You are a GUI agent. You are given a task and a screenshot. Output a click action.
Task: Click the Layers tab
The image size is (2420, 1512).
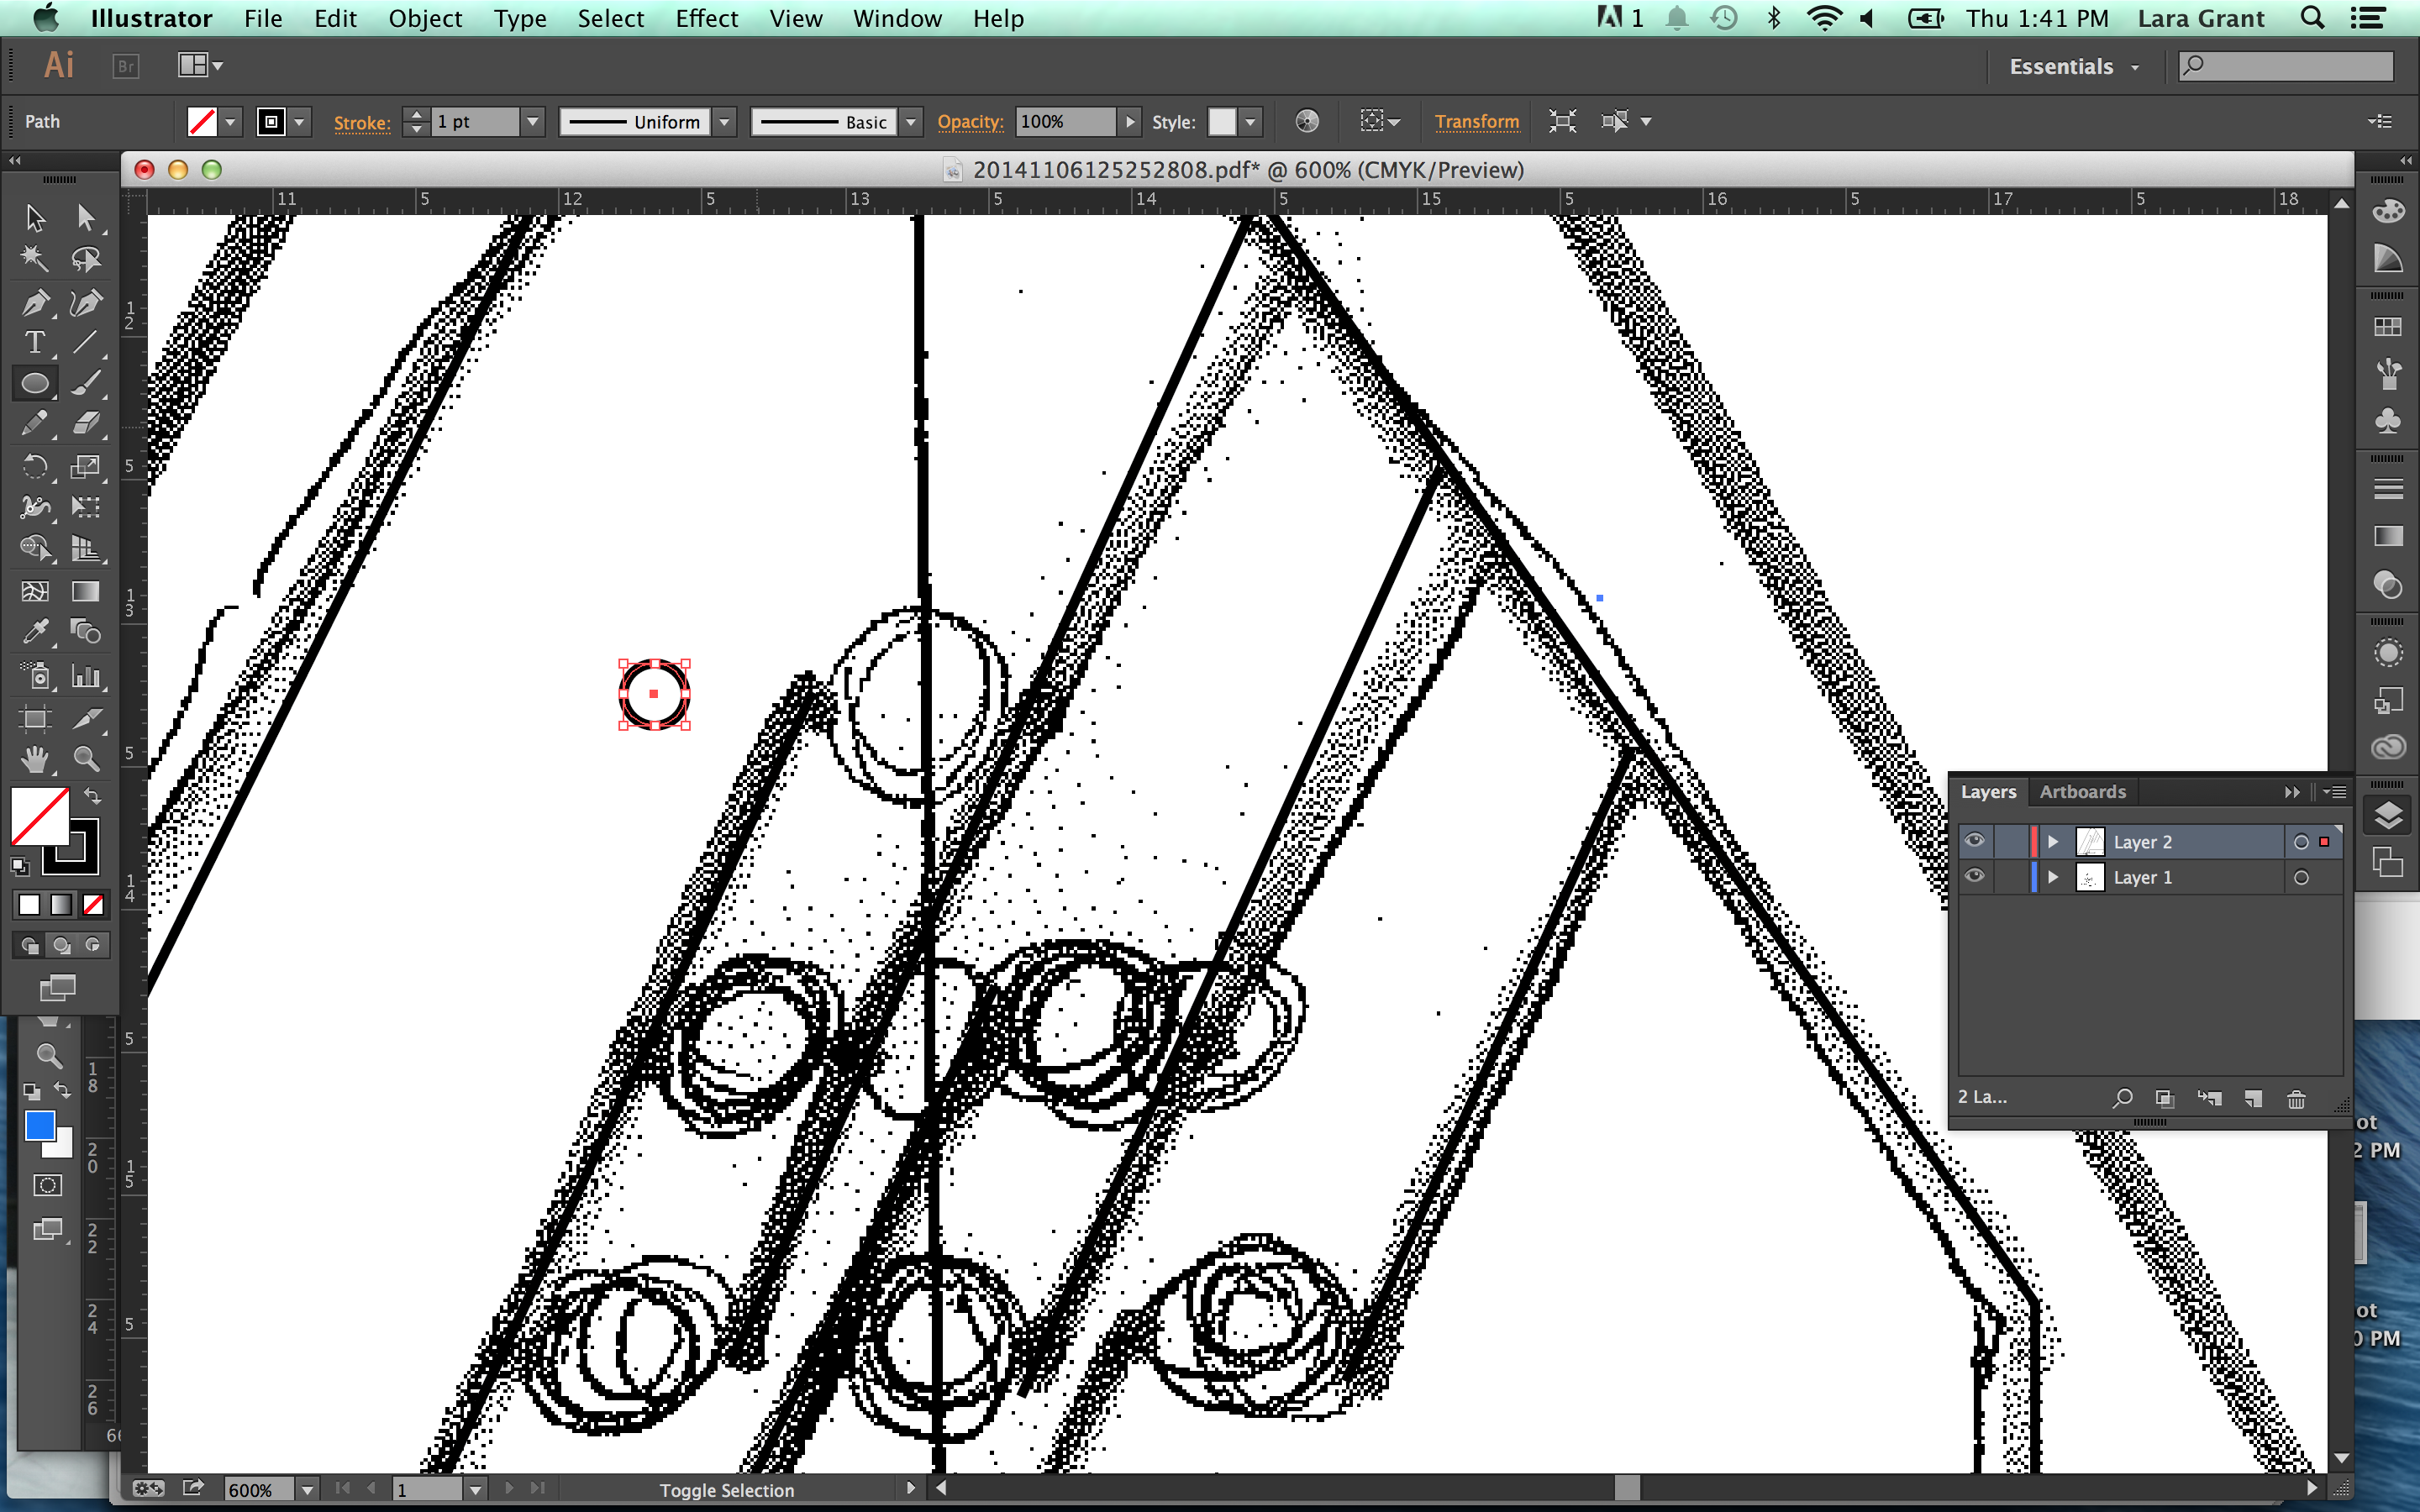coord(1991,789)
